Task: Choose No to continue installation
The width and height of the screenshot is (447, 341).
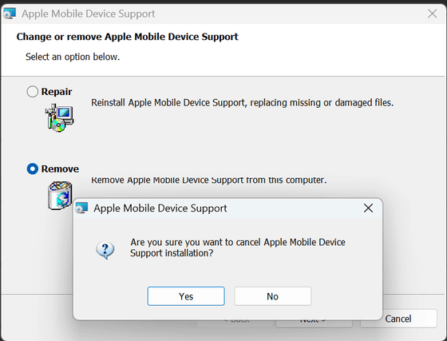Action: click(x=272, y=296)
